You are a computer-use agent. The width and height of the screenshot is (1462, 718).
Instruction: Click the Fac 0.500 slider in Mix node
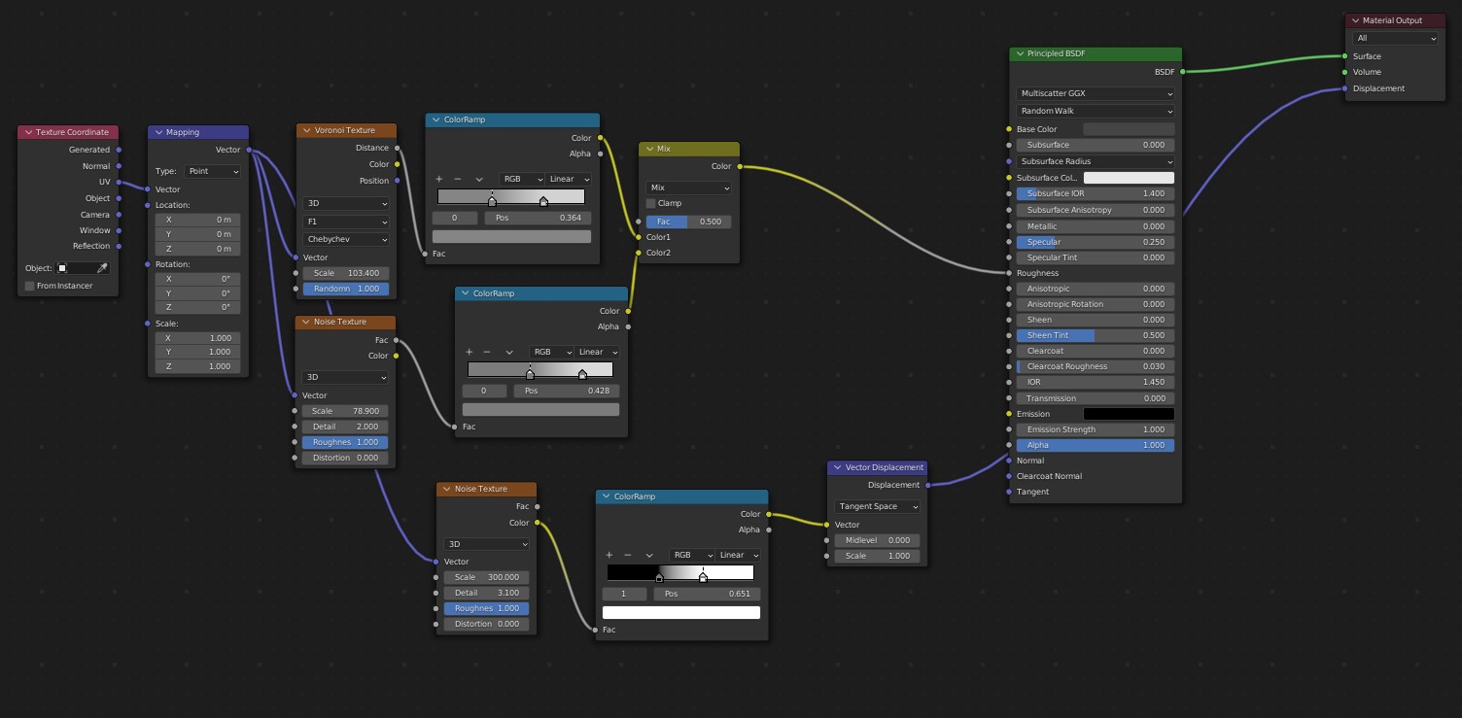688,222
